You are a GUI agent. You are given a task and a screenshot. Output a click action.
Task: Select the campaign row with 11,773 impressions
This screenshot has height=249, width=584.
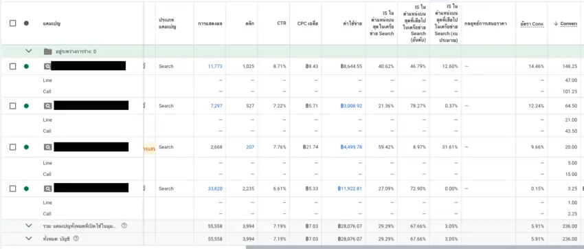coord(12,66)
